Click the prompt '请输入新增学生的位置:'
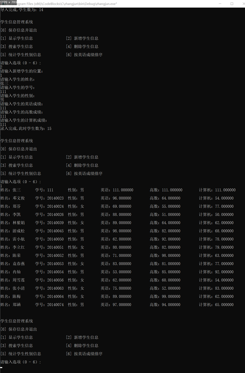Screen dimensions: 245x373 tap(22, 71)
